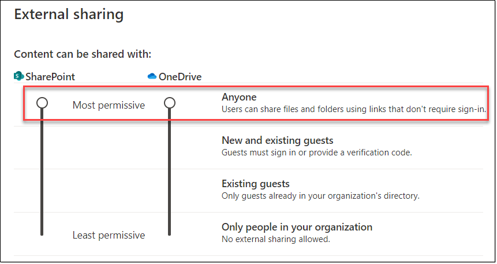
Task: Set SharePoint slider to Existing guests level
Action: 42,189
